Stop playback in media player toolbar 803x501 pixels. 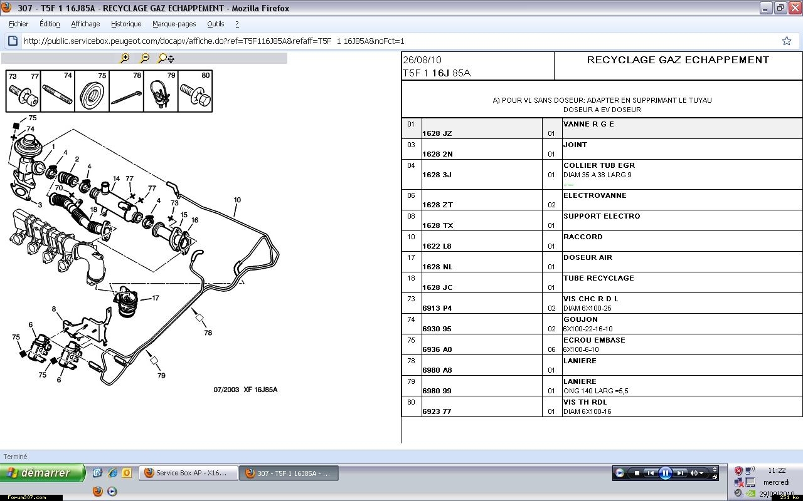click(x=637, y=473)
